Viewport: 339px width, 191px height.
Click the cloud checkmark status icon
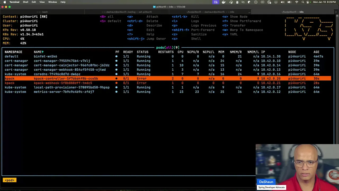(x=231, y=2)
